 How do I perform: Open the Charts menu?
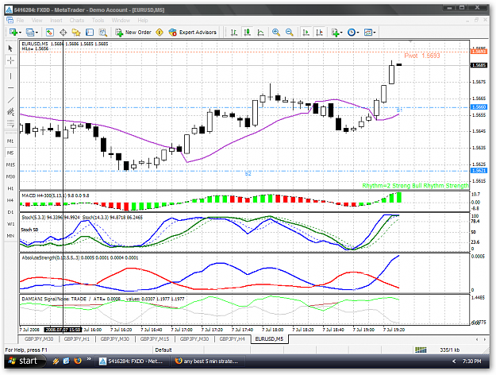click(x=77, y=21)
